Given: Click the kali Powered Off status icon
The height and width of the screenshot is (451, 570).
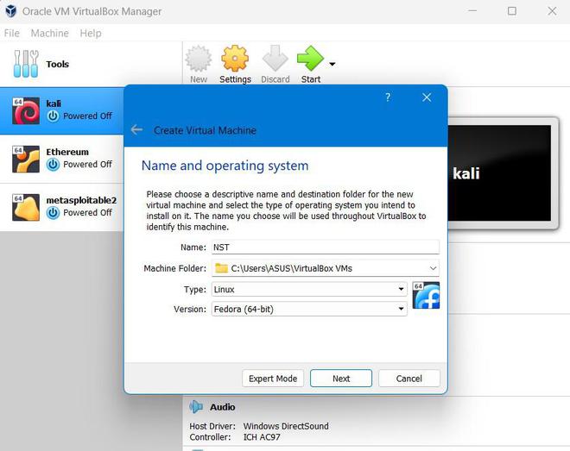Looking at the screenshot, I should 53,116.
